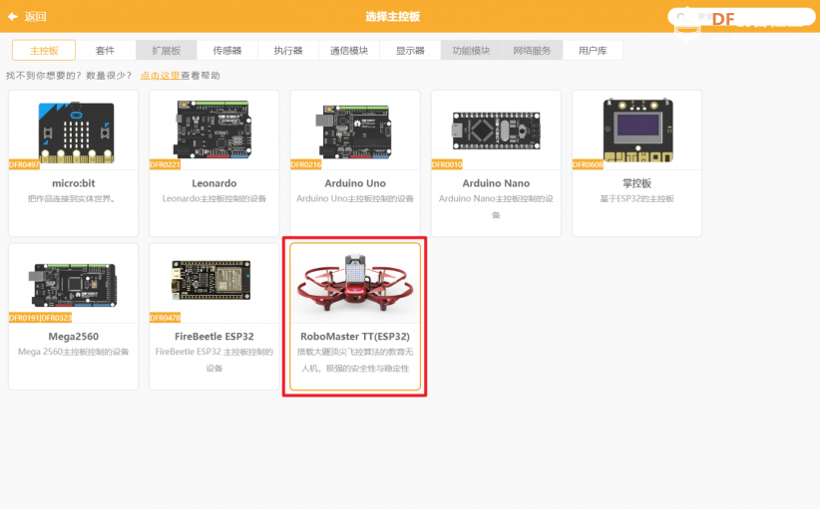Select the 显示器 tab
This screenshot has width=820, height=509.
[410, 51]
